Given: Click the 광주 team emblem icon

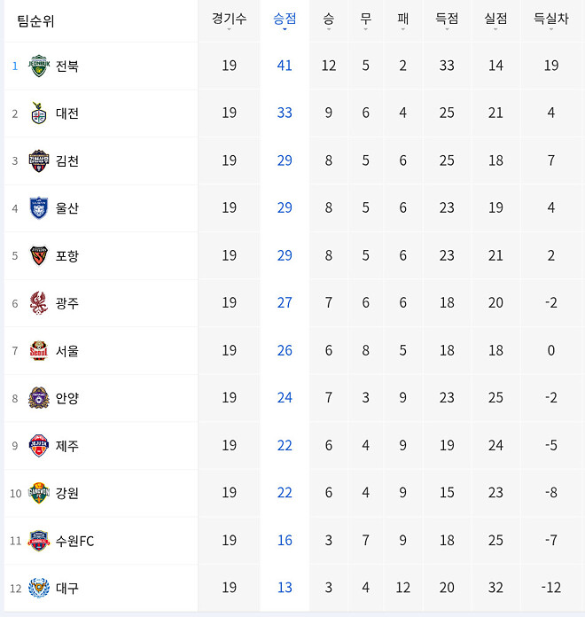Looking at the screenshot, I should coord(38,303).
